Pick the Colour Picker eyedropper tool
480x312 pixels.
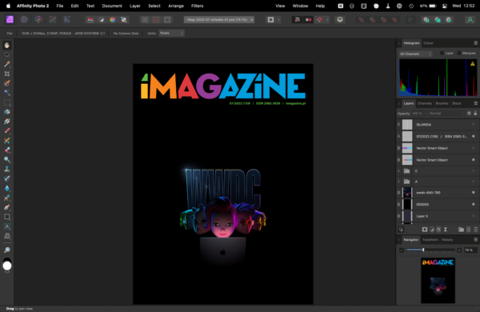(x=7, y=64)
